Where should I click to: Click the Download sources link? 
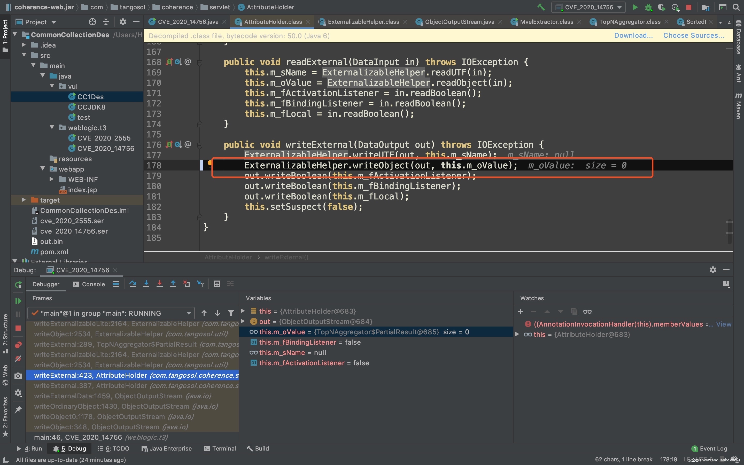coord(633,36)
